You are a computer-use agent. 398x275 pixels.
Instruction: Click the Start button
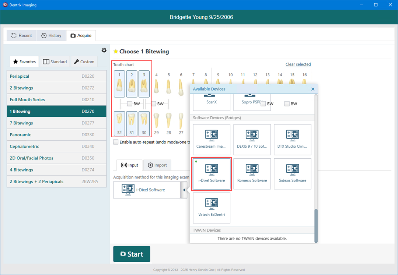132,254
